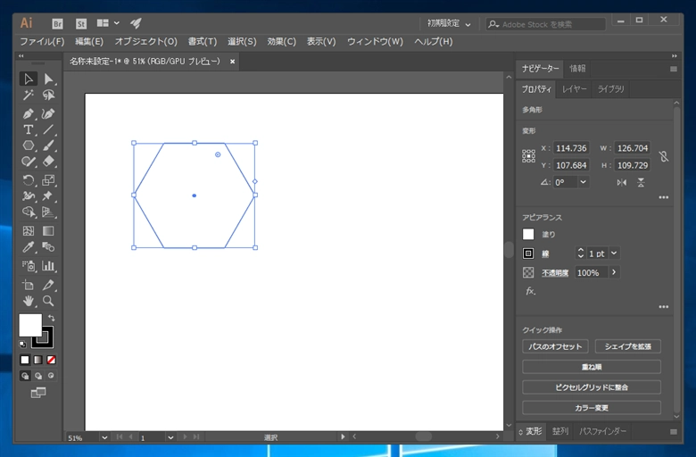Open the rotation angle dropdown
Viewport: 696px width, 457px height.
[x=584, y=182]
